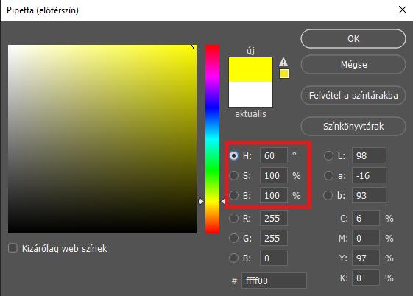Click Felvétel a színtárakba button
413x296 pixels.
pyautogui.click(x=353, y=95)
